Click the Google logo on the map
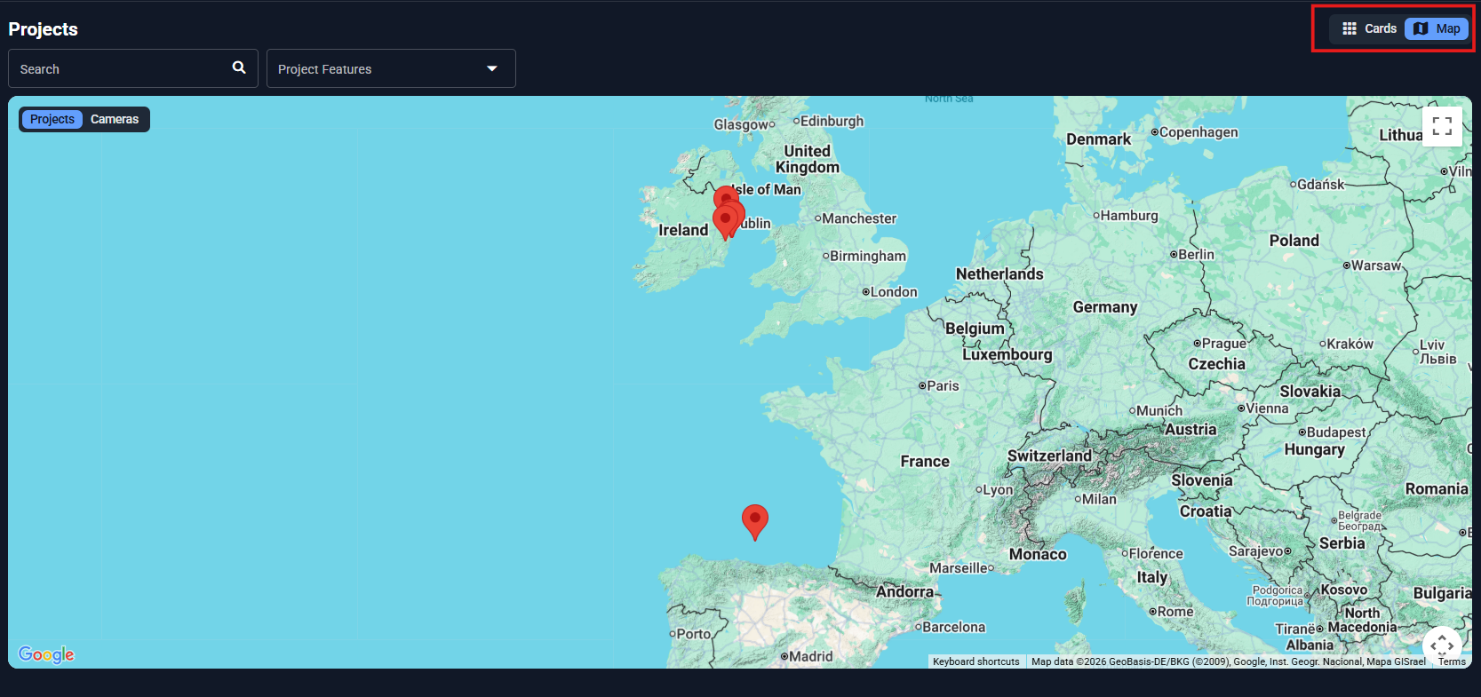This screenshot has width=1481, height=697. [46, 654]
